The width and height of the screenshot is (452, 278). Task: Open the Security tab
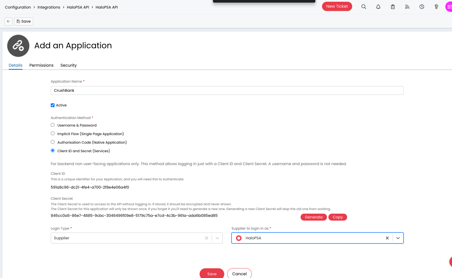click(x=68, y=65)
